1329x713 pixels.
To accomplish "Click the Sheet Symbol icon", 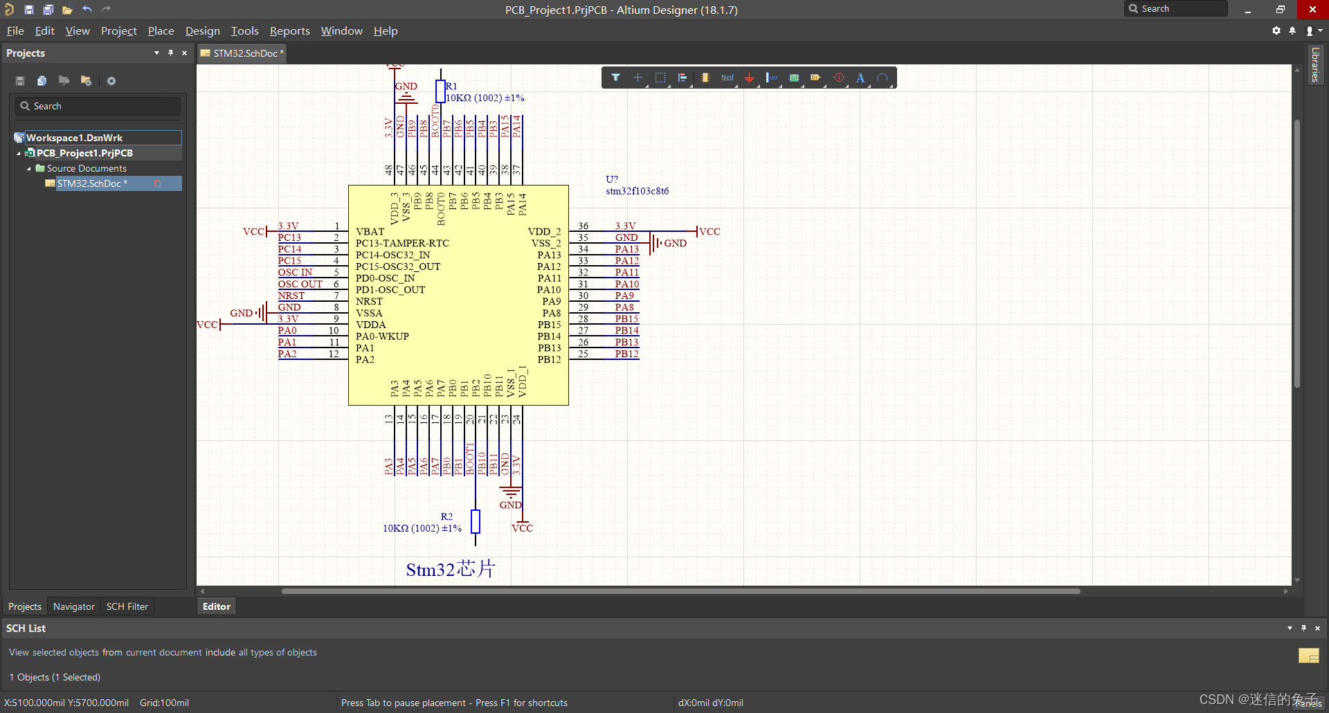I will point(794,78).
